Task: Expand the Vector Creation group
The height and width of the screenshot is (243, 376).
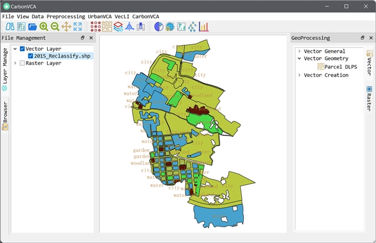Action: point(299,75)
